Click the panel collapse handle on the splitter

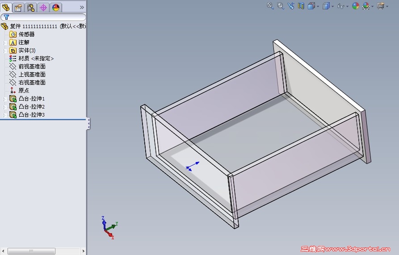[88, 124]
